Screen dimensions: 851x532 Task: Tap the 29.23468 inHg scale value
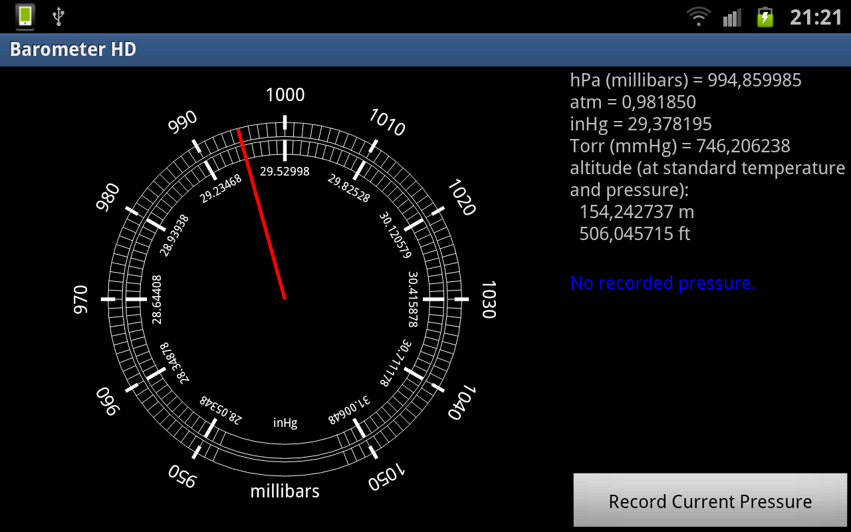click(221, 188)
